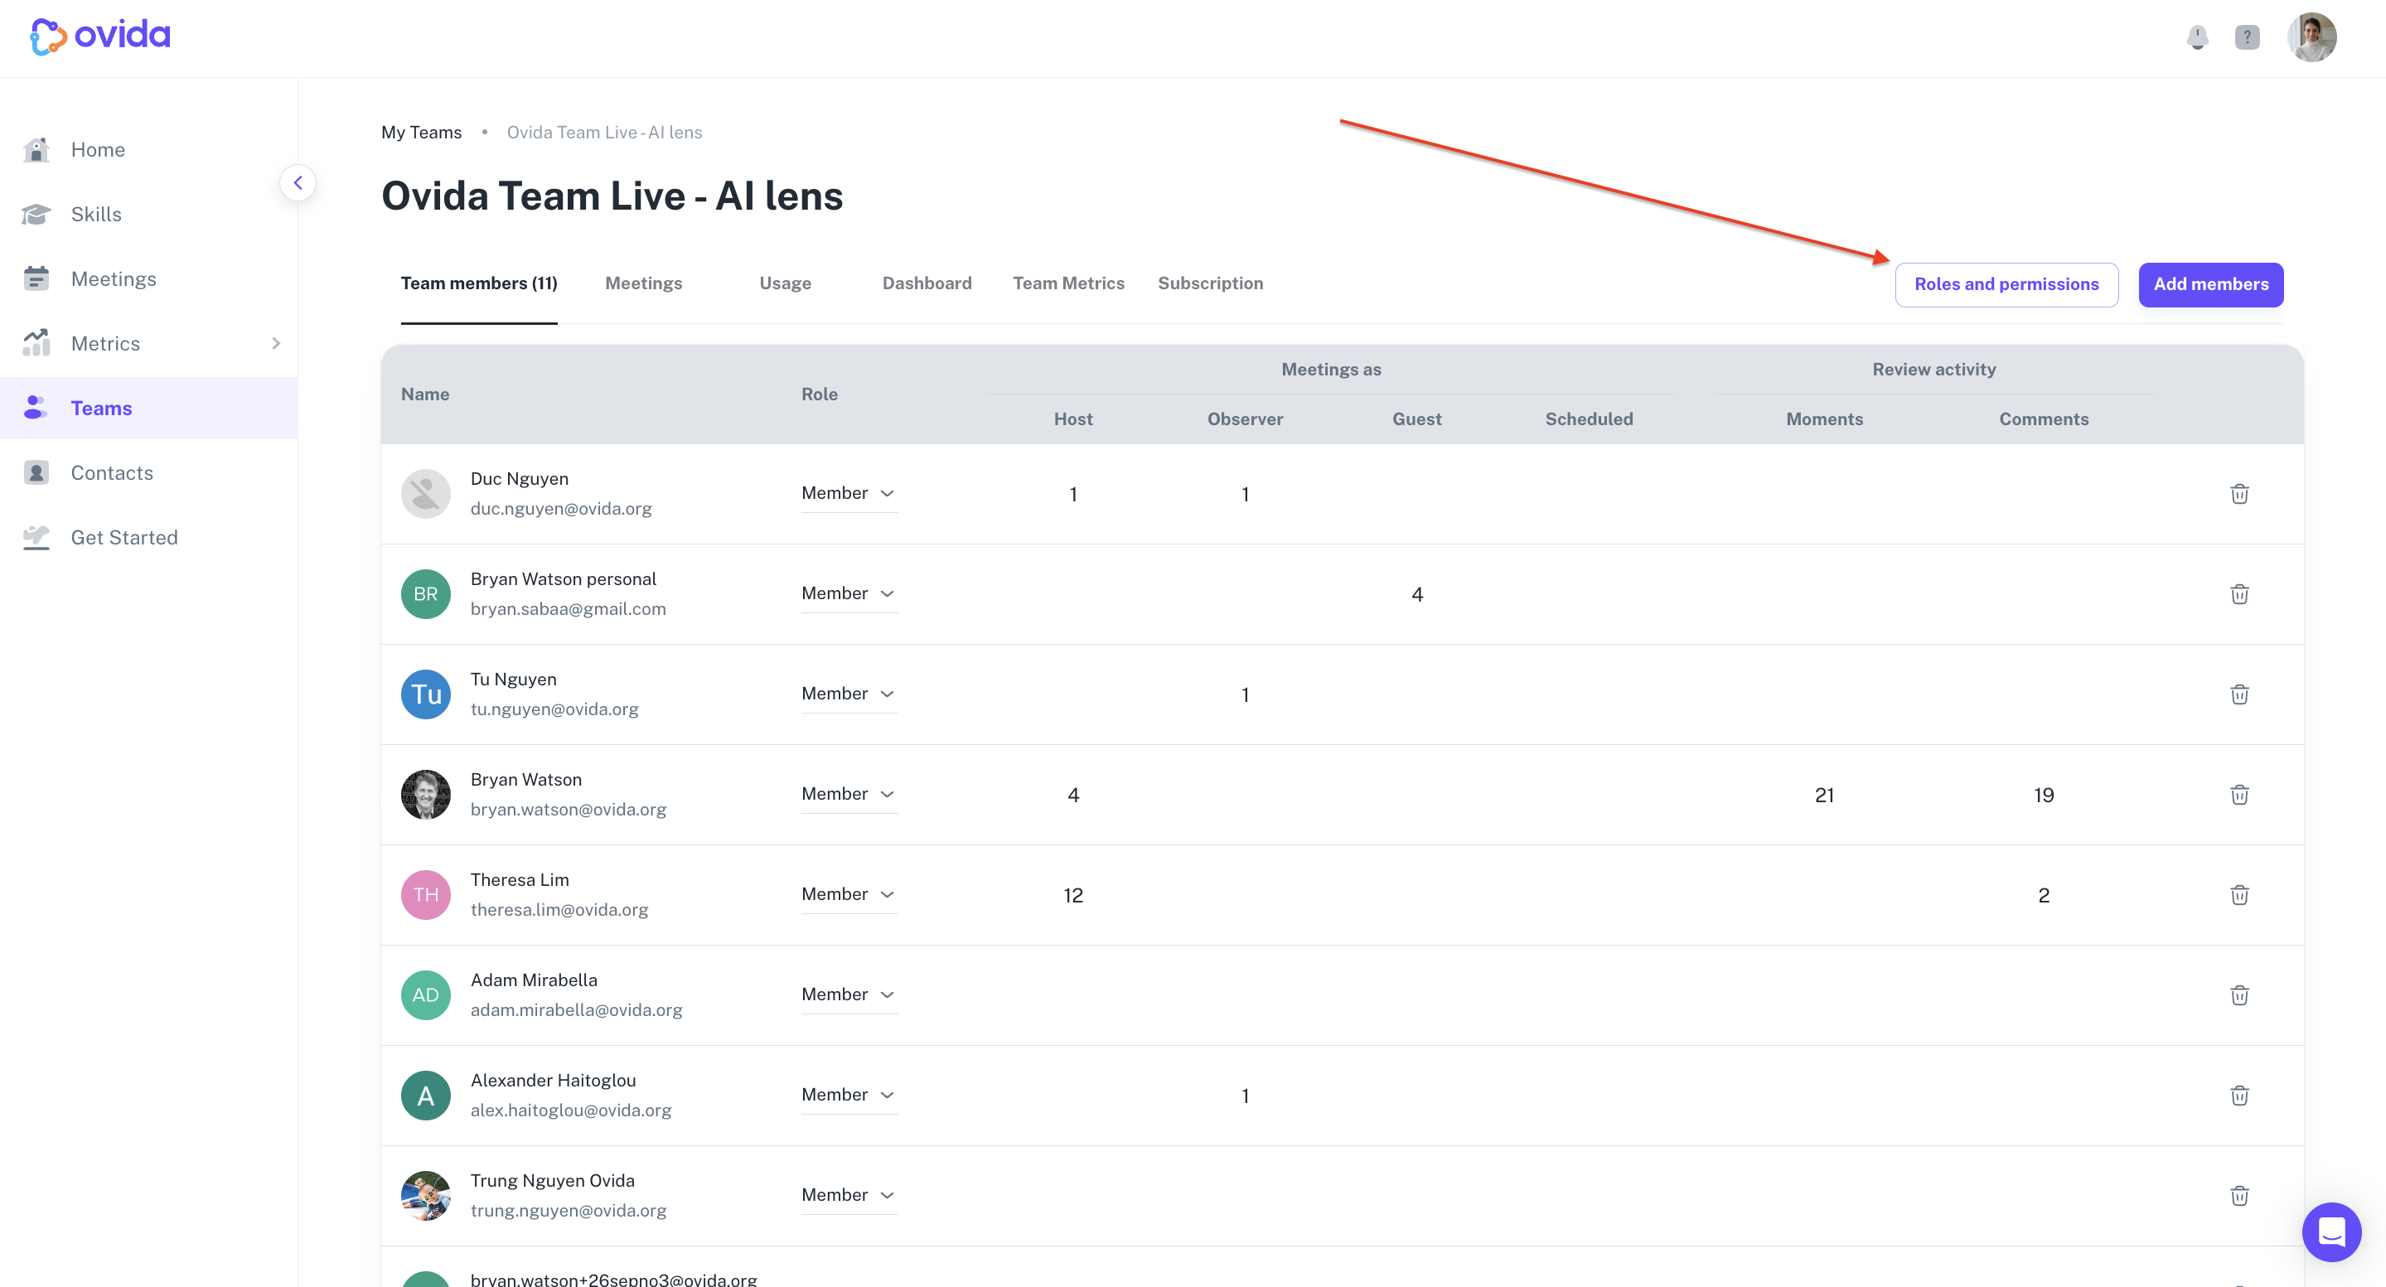
Task: Switch to the Dashboard tab
Action: [x=927, y=283]
